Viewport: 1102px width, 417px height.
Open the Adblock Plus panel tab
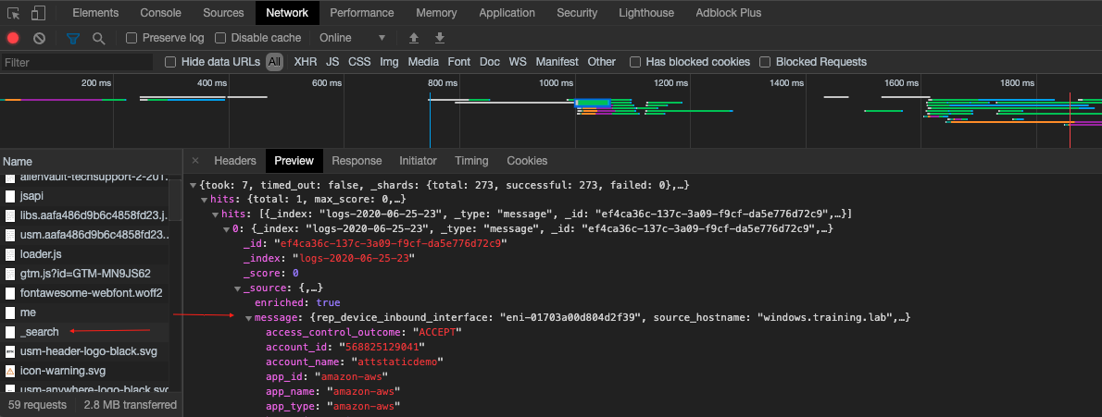click(x=728, y=13)
